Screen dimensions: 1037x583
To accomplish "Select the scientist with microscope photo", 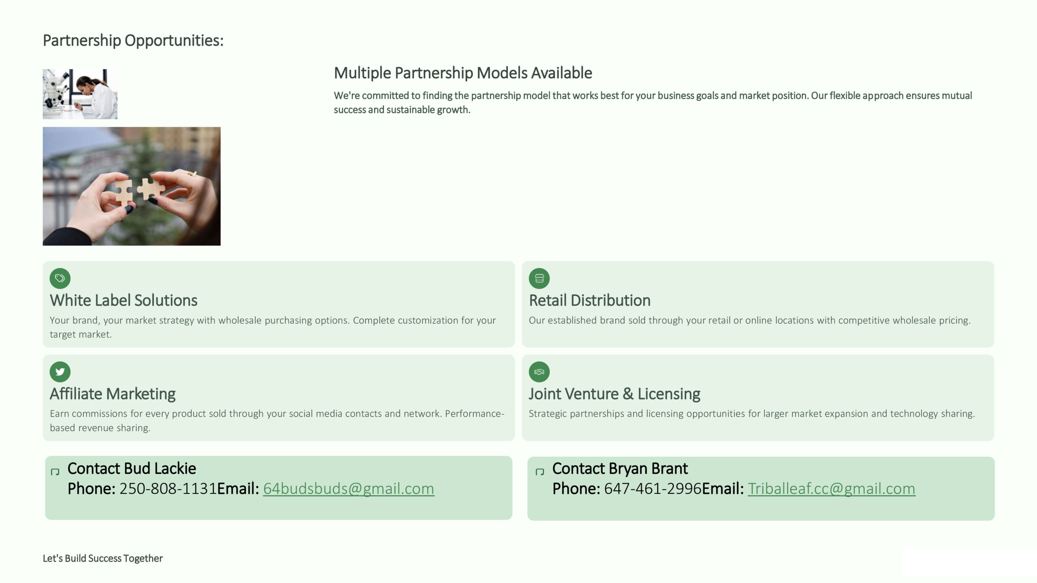I will coord(80,94).
